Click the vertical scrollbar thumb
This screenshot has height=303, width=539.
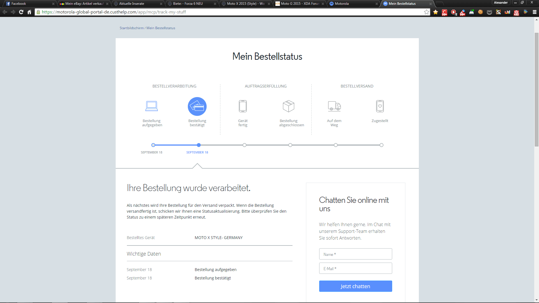(x=536, y=90)
